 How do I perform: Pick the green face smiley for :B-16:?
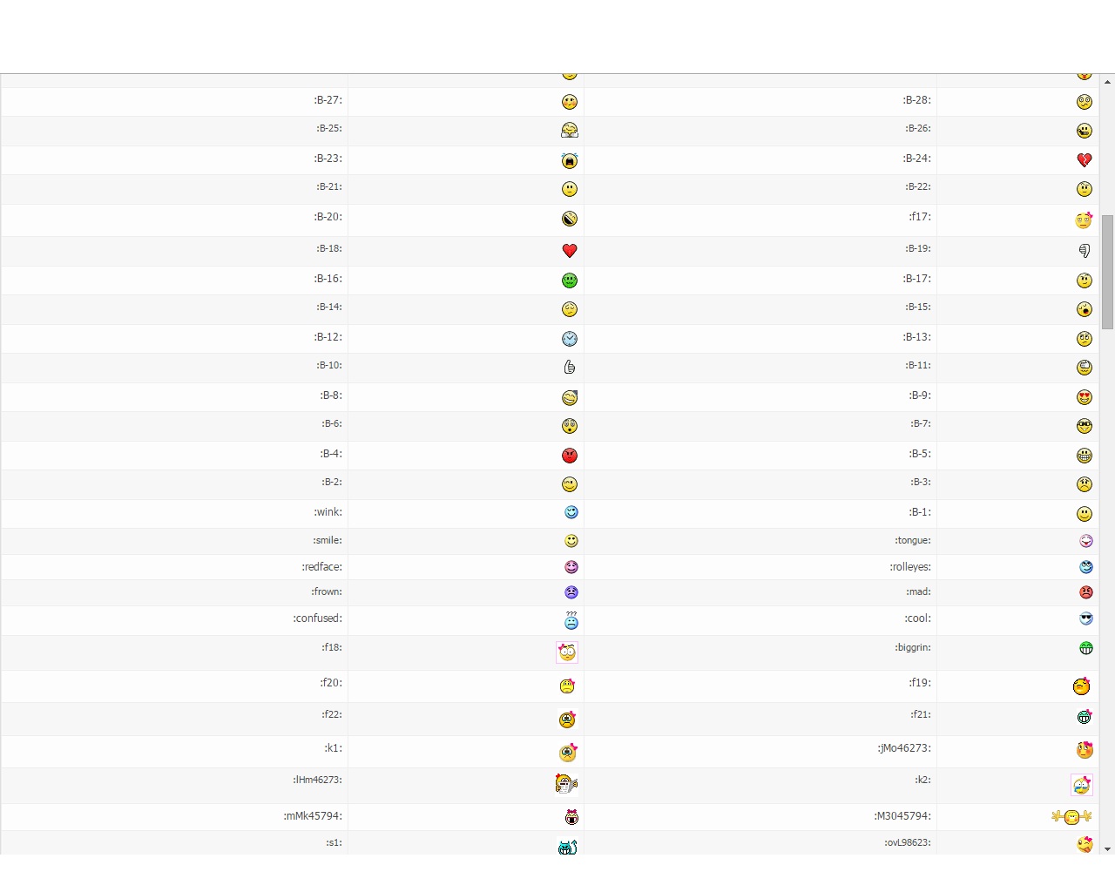(570, 280)
